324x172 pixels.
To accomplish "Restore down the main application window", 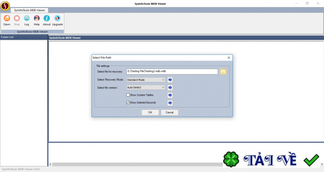I will [x=307, y=4].
